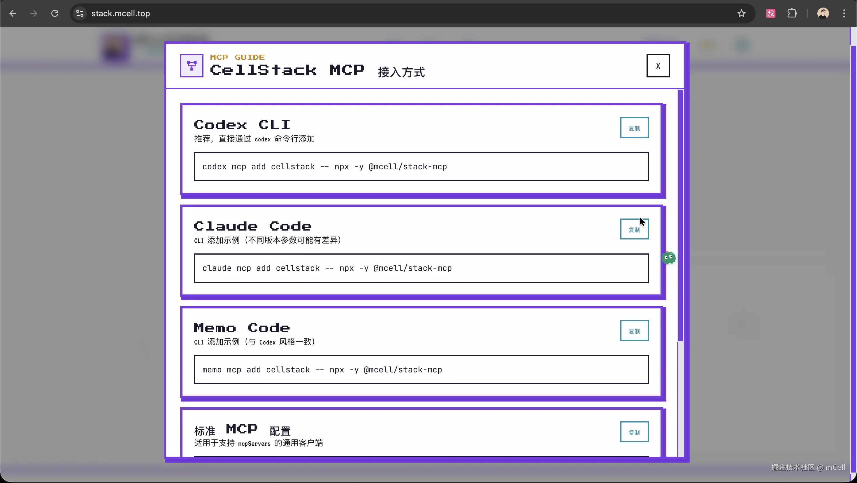Close the MCP guide dialog
Viewport: 857px width, 483px height.
tap(658, 66)
